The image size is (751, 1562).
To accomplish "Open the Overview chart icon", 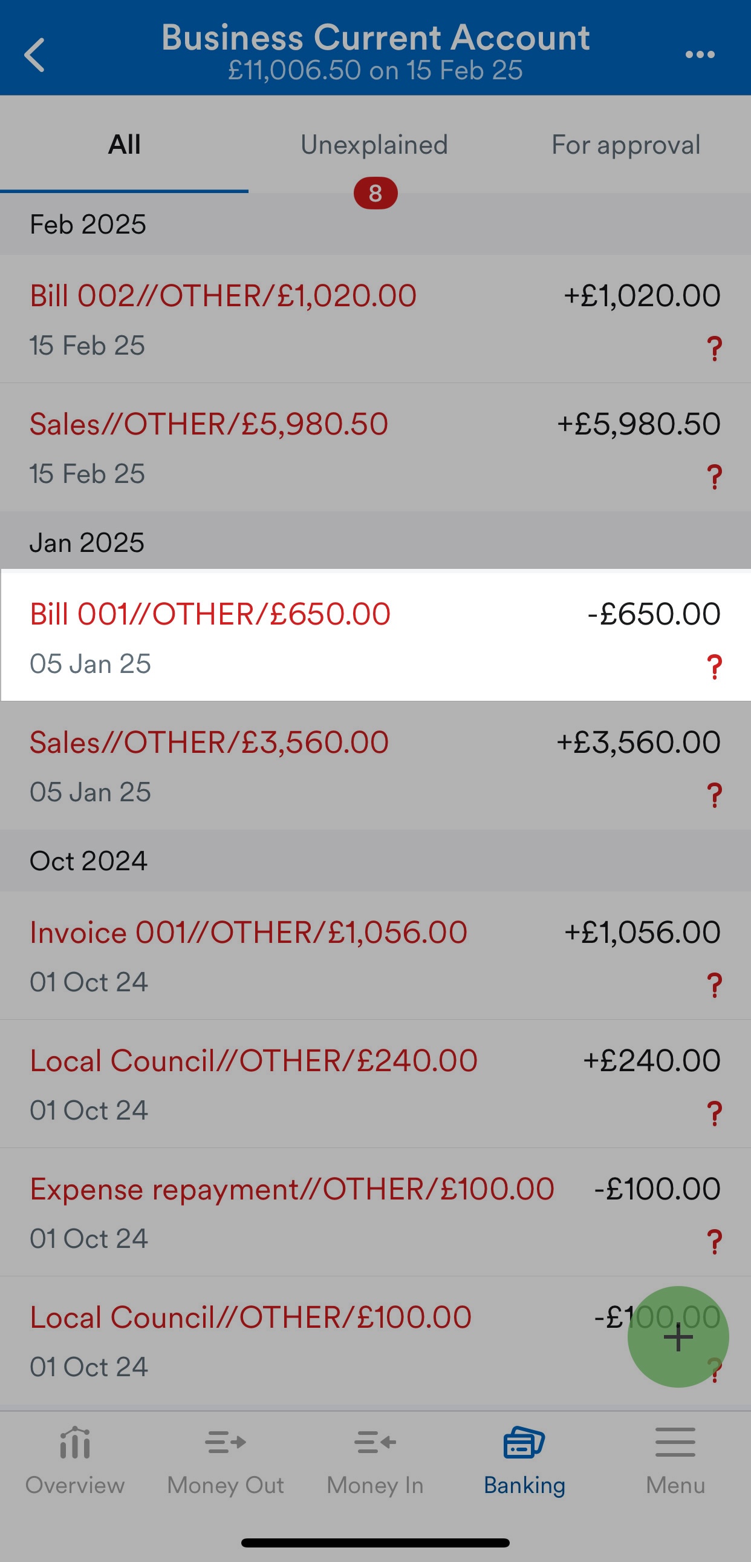I will coord(75,1442).
